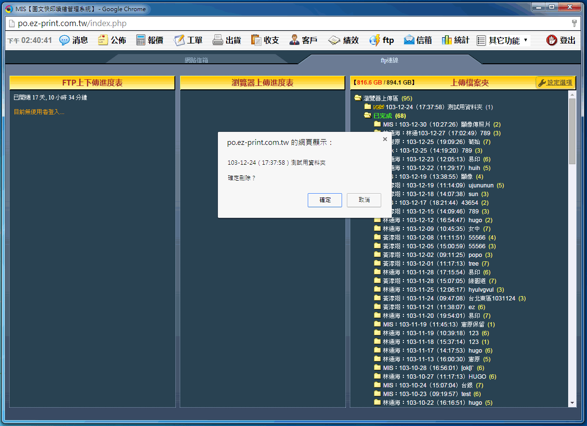Click the folder list scrollbar down arrow

pyautogui.click(x=573, y=403)
